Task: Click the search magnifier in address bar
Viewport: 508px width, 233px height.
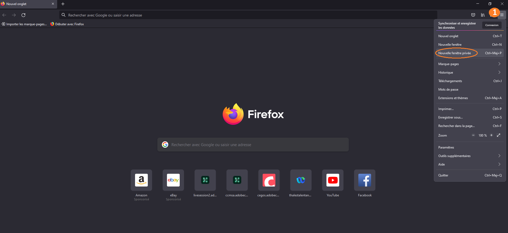Action: tap(64, 15)
